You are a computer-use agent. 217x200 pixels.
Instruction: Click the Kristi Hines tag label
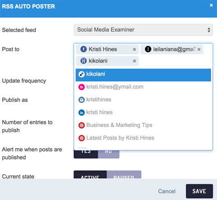103,49
